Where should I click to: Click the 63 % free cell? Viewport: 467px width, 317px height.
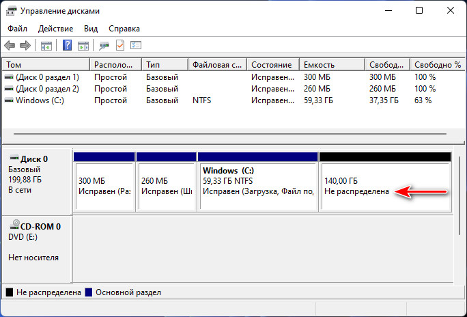423,100
